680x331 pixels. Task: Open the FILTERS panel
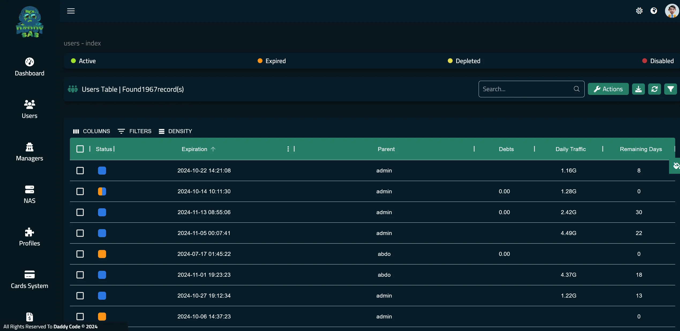point(134,131)
